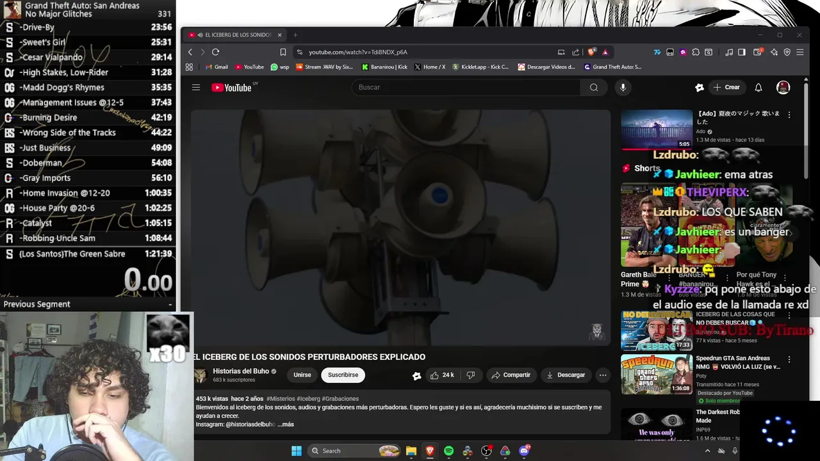The width and height of the screenshot is (820, 461).
Task: Open OBS Studio from the taskbar
Action: pos(486,451)
